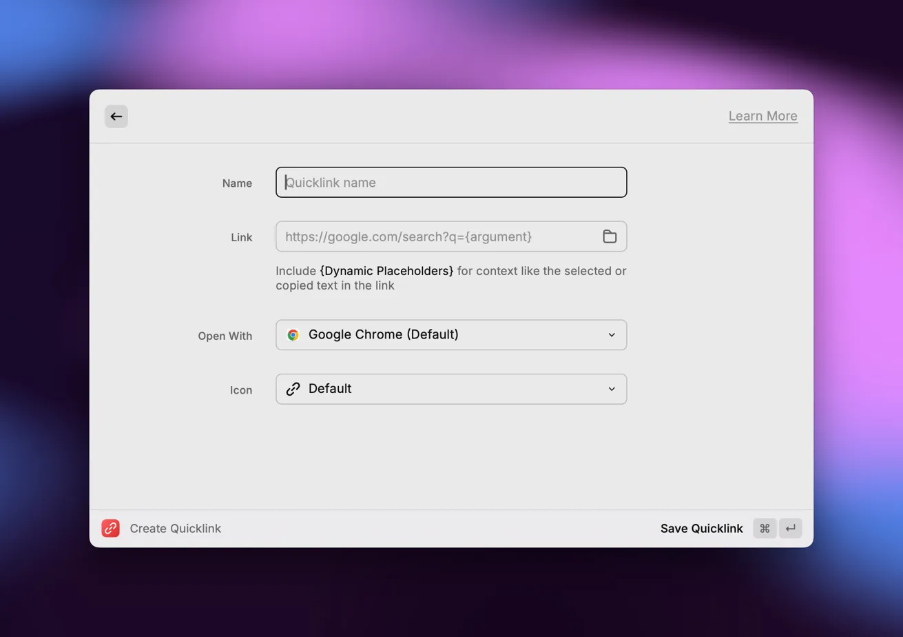Expand the Icon field chevron arrow
The image size is (903, 637).
(612, 389)
